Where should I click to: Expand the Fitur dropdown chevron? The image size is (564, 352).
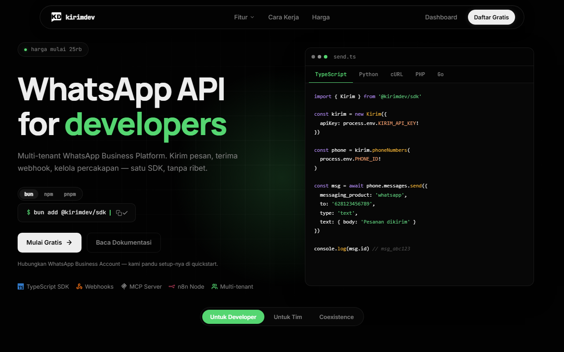[x=252, y=17]
